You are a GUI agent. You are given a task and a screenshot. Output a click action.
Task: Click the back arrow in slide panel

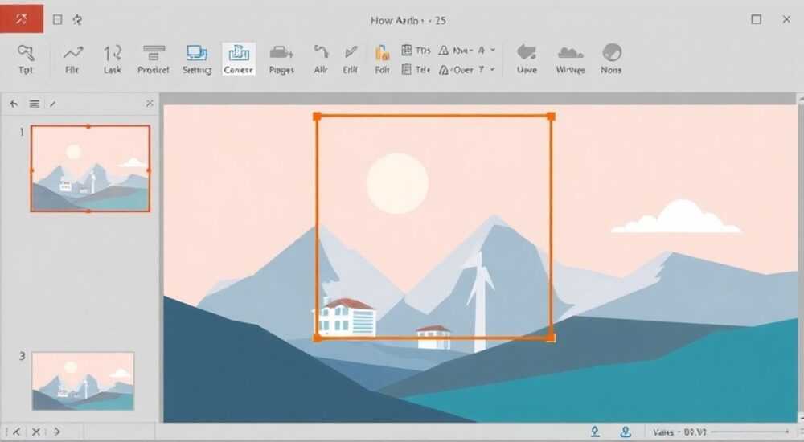pos(14,104)
